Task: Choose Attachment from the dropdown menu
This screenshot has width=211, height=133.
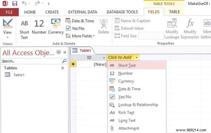Action: pos(137,128)
